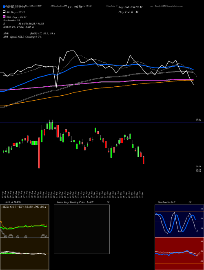This screenshot has height=270, width=204.
Task: Click the 'Avg Vol: 0.013 M' label
Action: click(130, 7)
